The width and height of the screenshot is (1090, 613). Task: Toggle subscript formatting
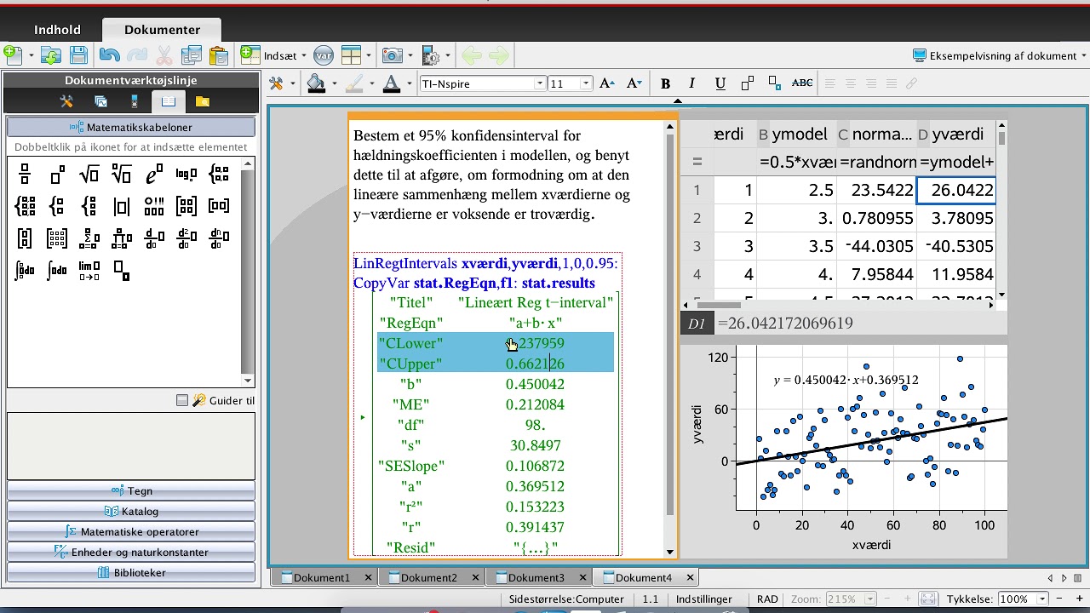(x=775, y=83)
